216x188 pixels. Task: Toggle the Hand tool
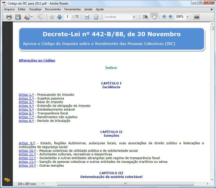pyautogui.click(x=154, y=17)
